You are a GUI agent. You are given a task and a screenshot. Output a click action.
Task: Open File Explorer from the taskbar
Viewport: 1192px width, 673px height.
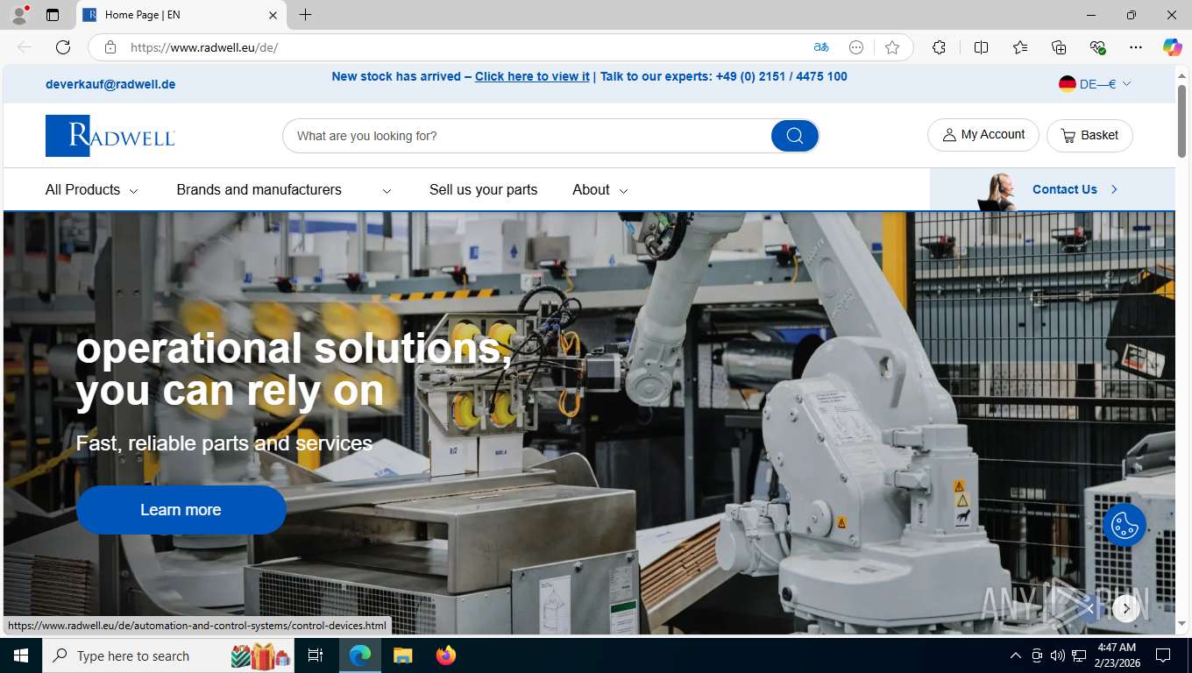pyautogui.click(x=402, y=655)
